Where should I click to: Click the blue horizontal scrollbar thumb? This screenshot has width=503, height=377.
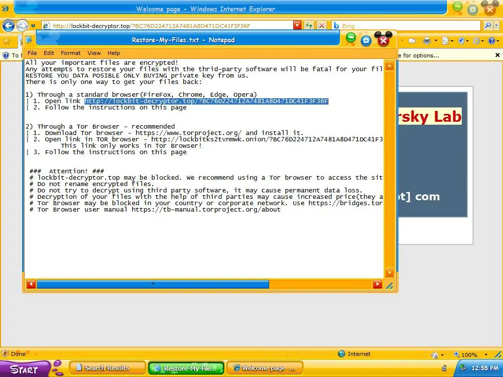click(x=153, y=284)
